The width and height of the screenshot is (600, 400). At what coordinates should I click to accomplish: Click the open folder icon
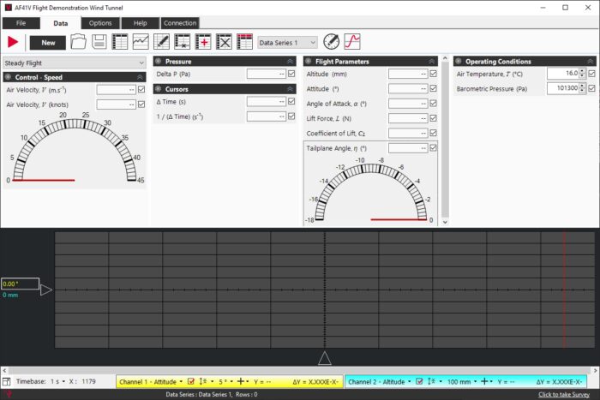coord(78,42)
